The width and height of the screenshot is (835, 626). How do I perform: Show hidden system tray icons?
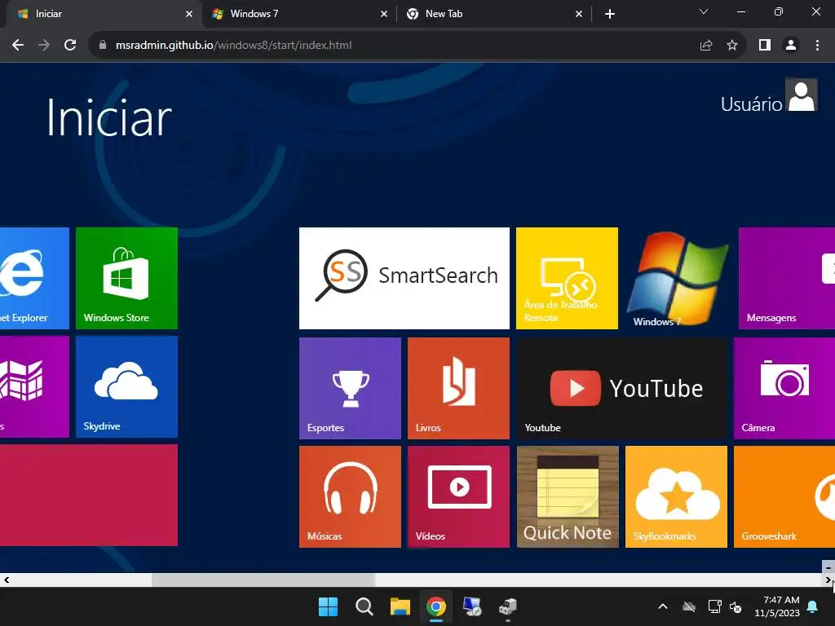pos(663,606)
